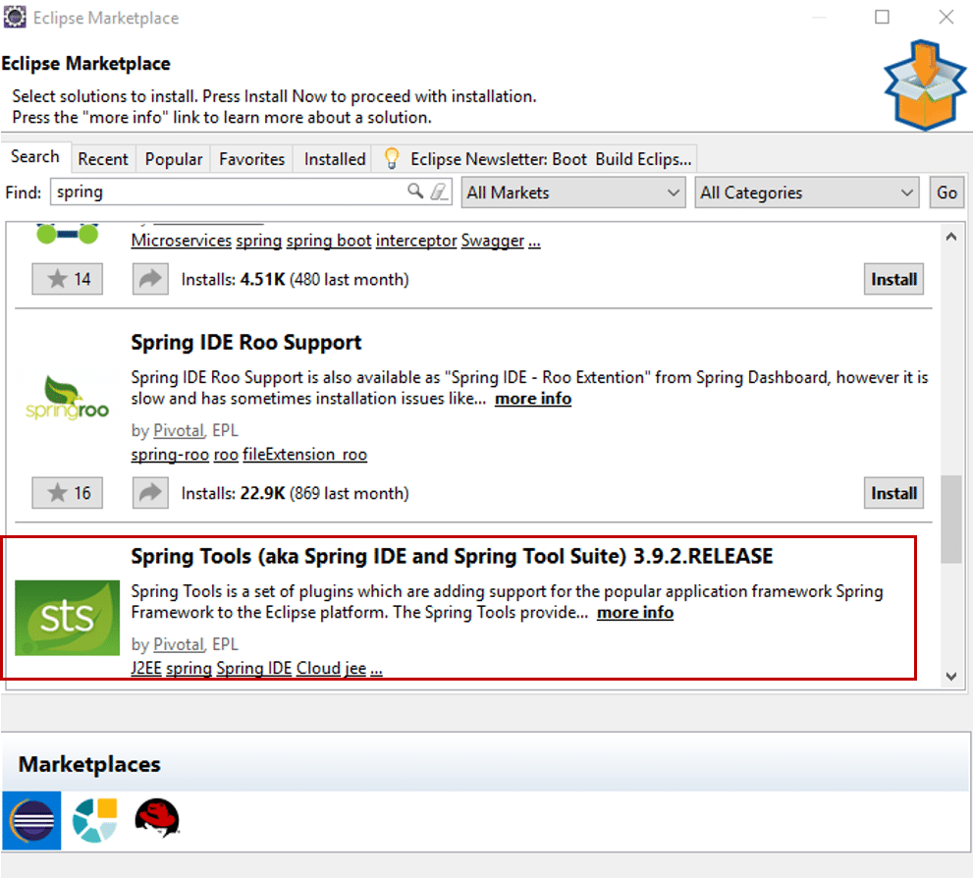The image size is (973, 878).
Task: Click the star icon rated 14
Action: [67, 279]
